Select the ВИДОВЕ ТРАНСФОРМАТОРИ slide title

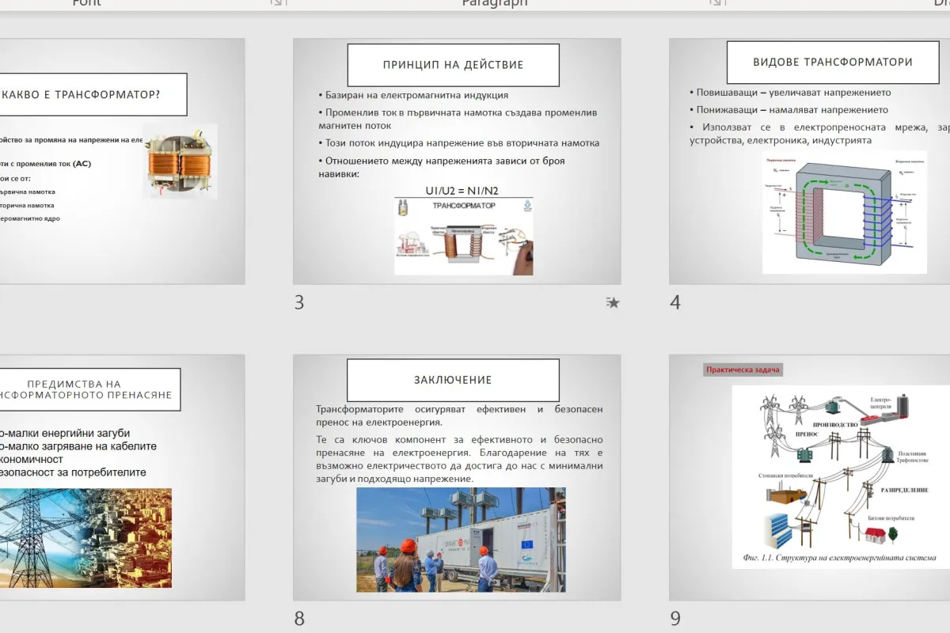832,62
